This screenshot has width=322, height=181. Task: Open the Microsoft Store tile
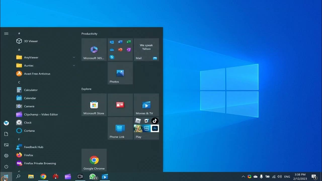coord(94,105)
